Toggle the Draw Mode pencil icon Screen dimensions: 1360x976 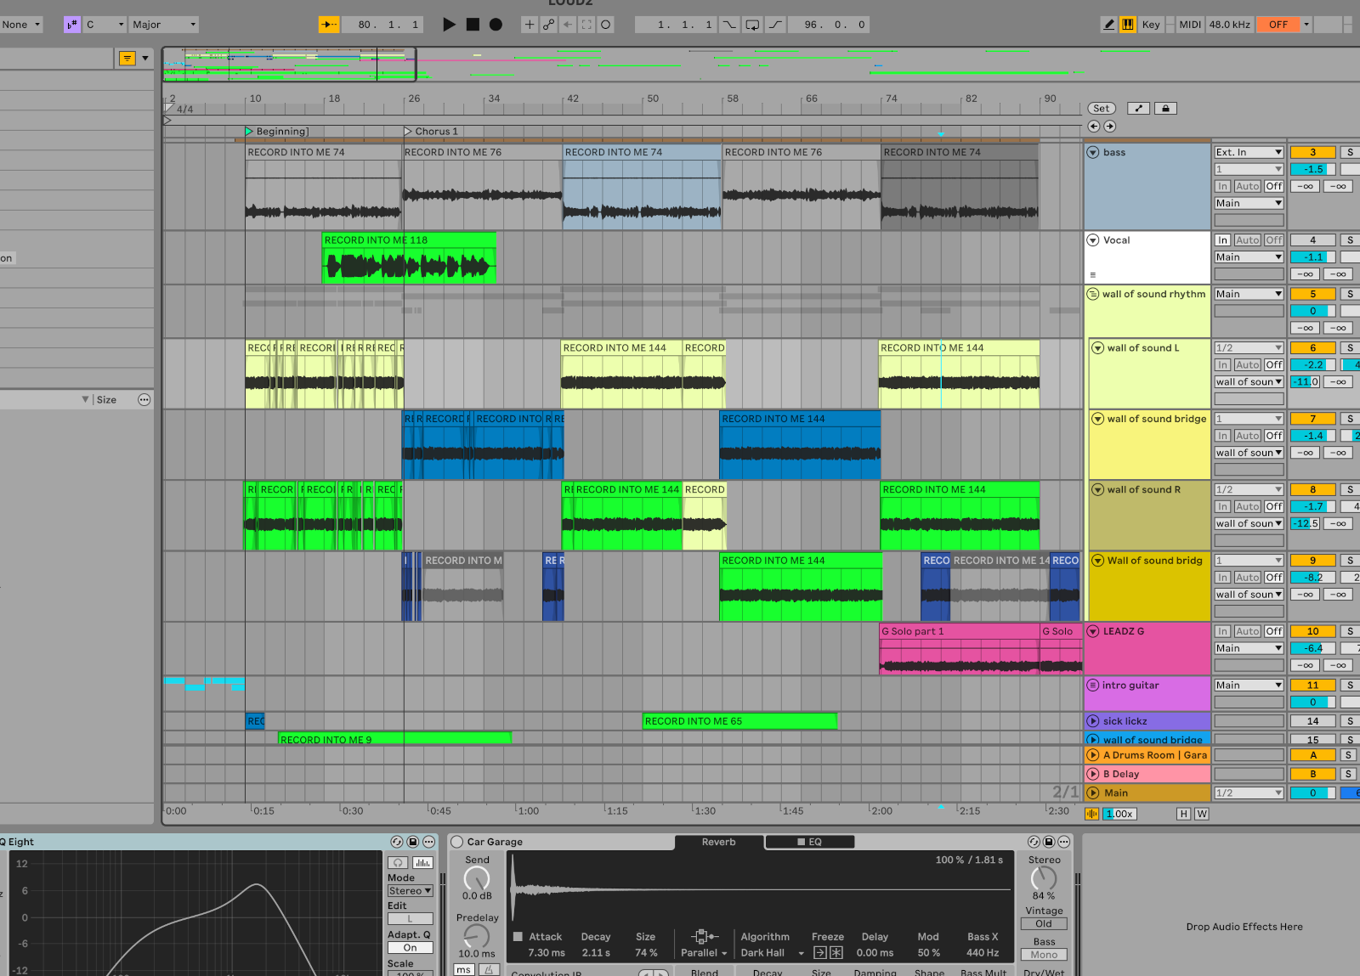coord(1108,25)
